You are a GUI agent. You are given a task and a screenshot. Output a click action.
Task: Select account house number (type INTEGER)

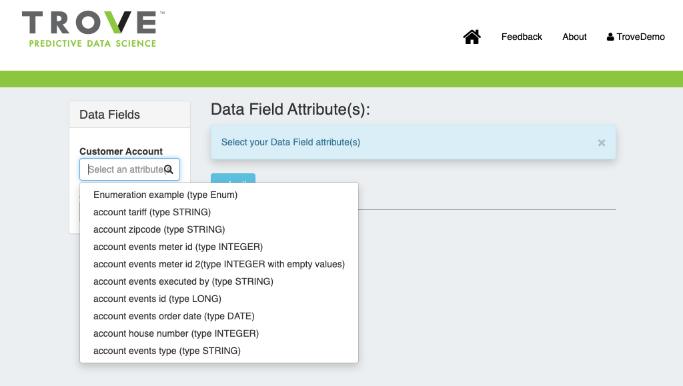pyautogui.click(x=176, y=333)
